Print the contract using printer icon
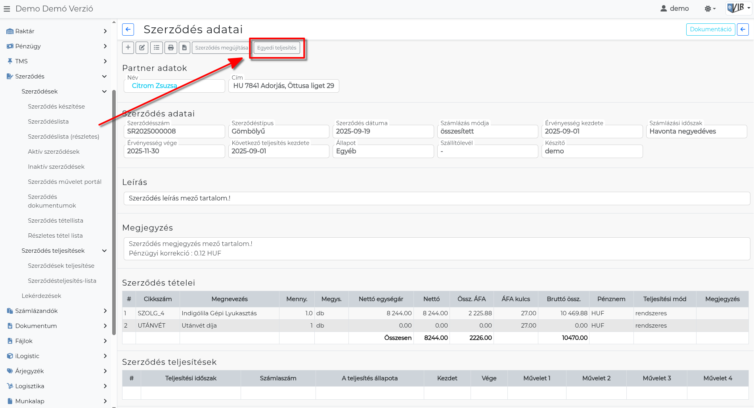The image size is (754, 408). tap(171, 48)
